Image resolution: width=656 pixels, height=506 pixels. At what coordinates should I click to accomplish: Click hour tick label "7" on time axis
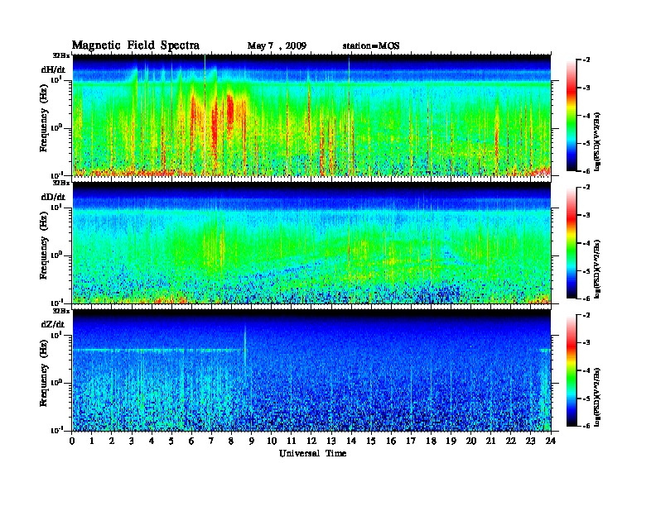(x=212, y=441)
